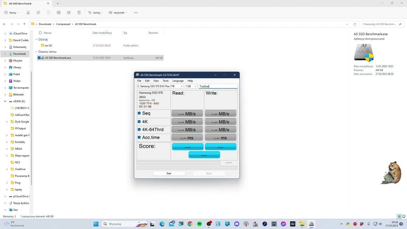Open Spotify from the taskbar
This screenshot has width=407, height=229.
click(x=199, y=224)
